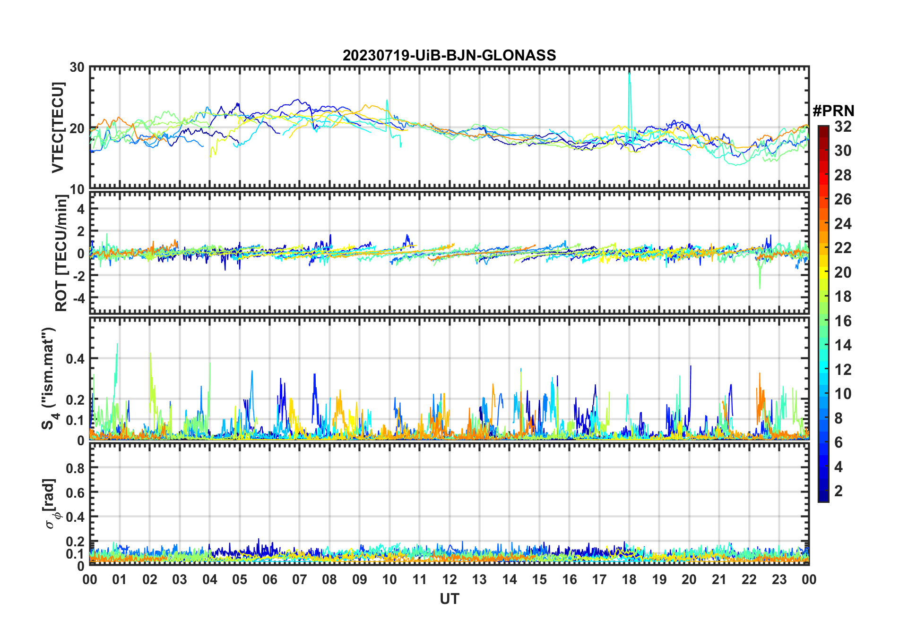Select hour label 15 on UT axis
Screen dimensions: 899x628
(x=539, y=579)
